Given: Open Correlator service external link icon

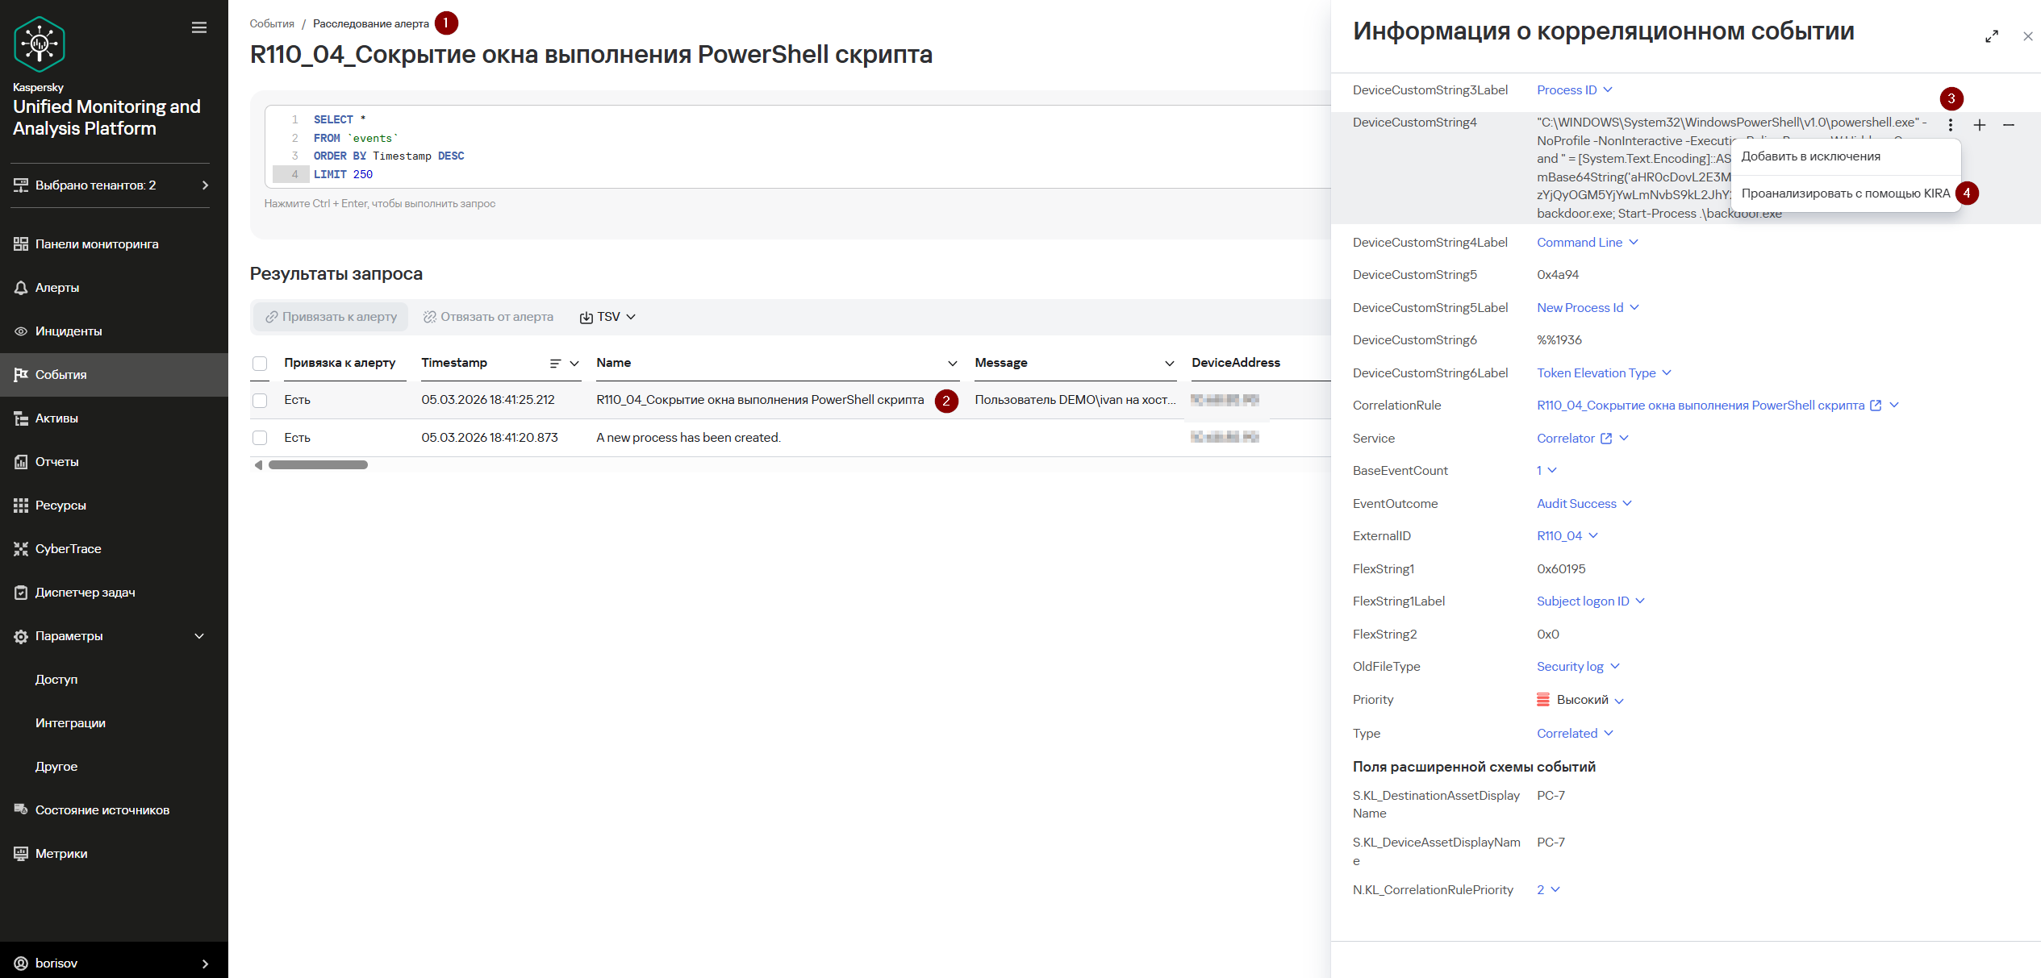Looking at the screenshot, I should coord(1606,439).
